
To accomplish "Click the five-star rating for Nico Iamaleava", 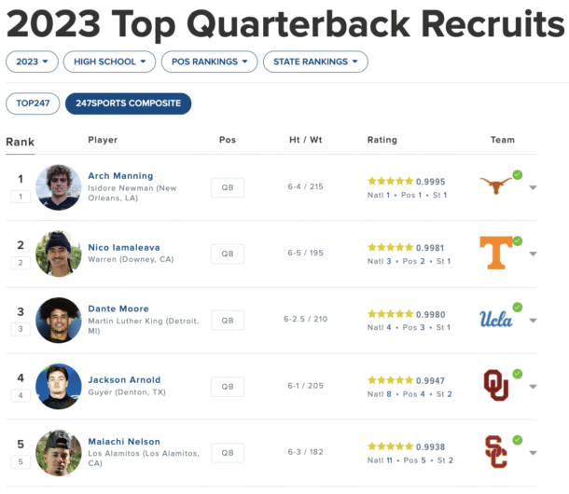I will 390,247.
